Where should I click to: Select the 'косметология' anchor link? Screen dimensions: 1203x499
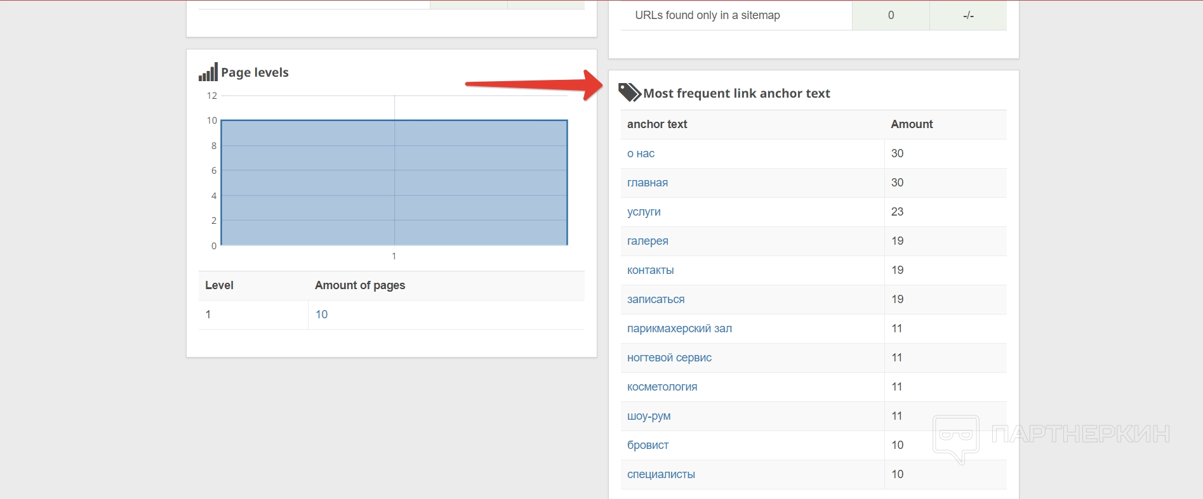(662, 387)
